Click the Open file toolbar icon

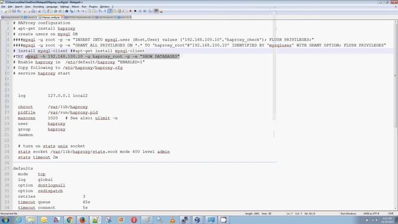click(9, 11)
